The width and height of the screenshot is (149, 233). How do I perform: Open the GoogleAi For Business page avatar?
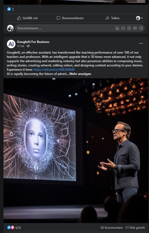11,44
